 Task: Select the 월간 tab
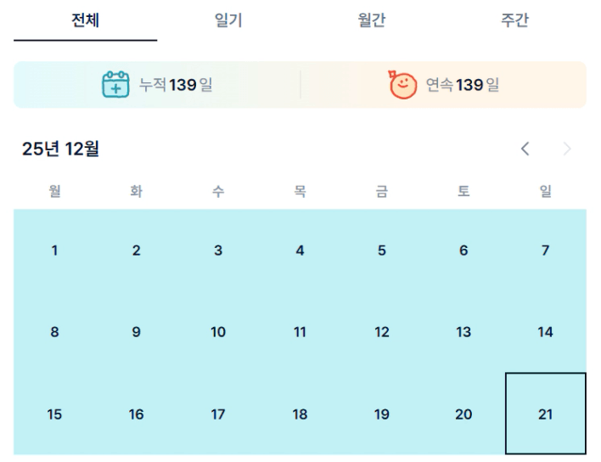pos(372,20)
